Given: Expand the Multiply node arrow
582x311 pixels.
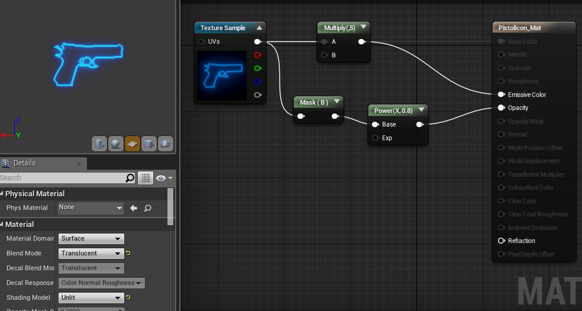Looking at the screenshot, I should tap(363, 27).
